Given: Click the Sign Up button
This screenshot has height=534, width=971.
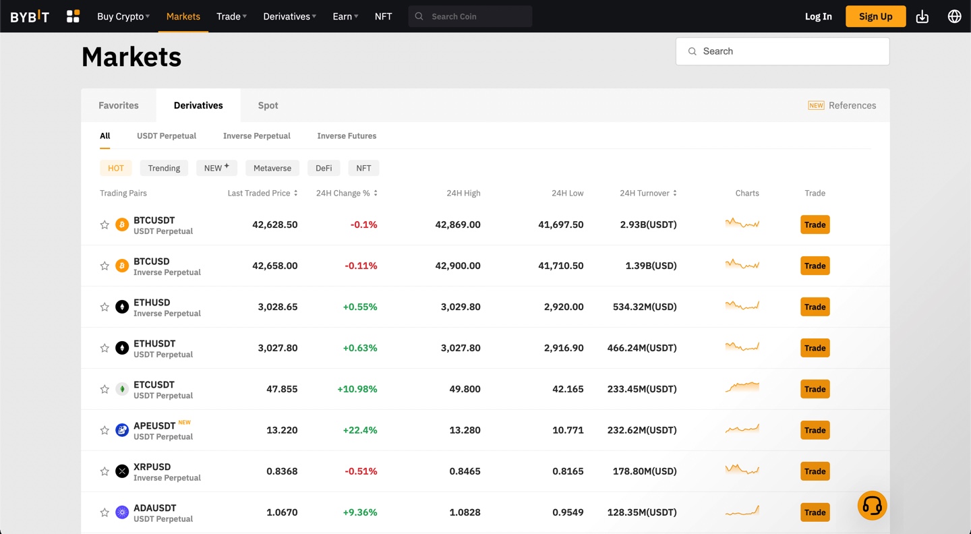Looking at the screenshot, I should pyautogui.click(x=876, y=16).
